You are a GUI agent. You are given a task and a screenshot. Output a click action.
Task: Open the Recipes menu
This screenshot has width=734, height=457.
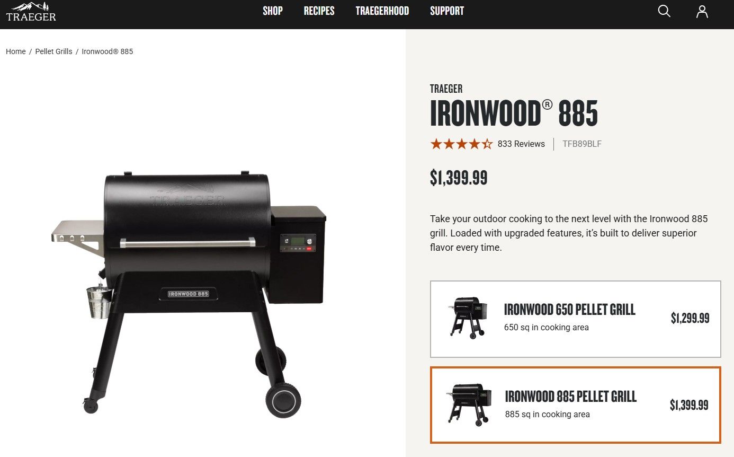point(319,11)
